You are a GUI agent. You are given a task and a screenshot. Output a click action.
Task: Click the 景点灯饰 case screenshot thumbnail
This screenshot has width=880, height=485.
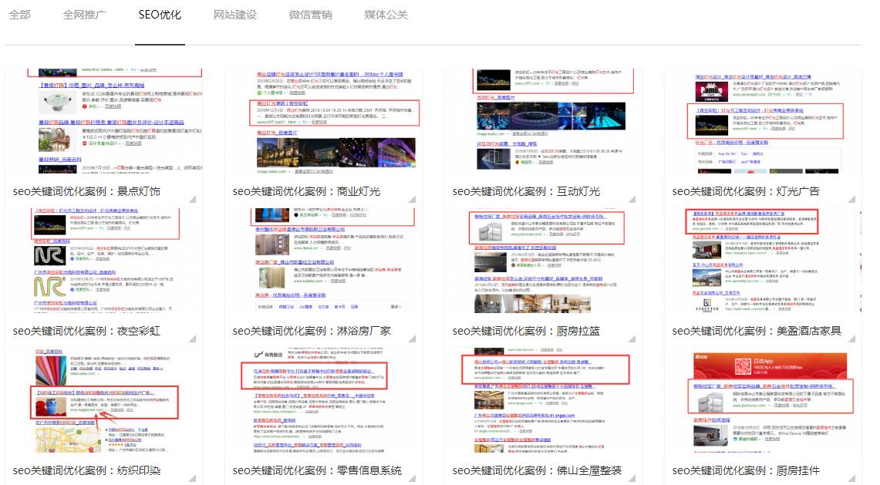[x=103, y=123]
